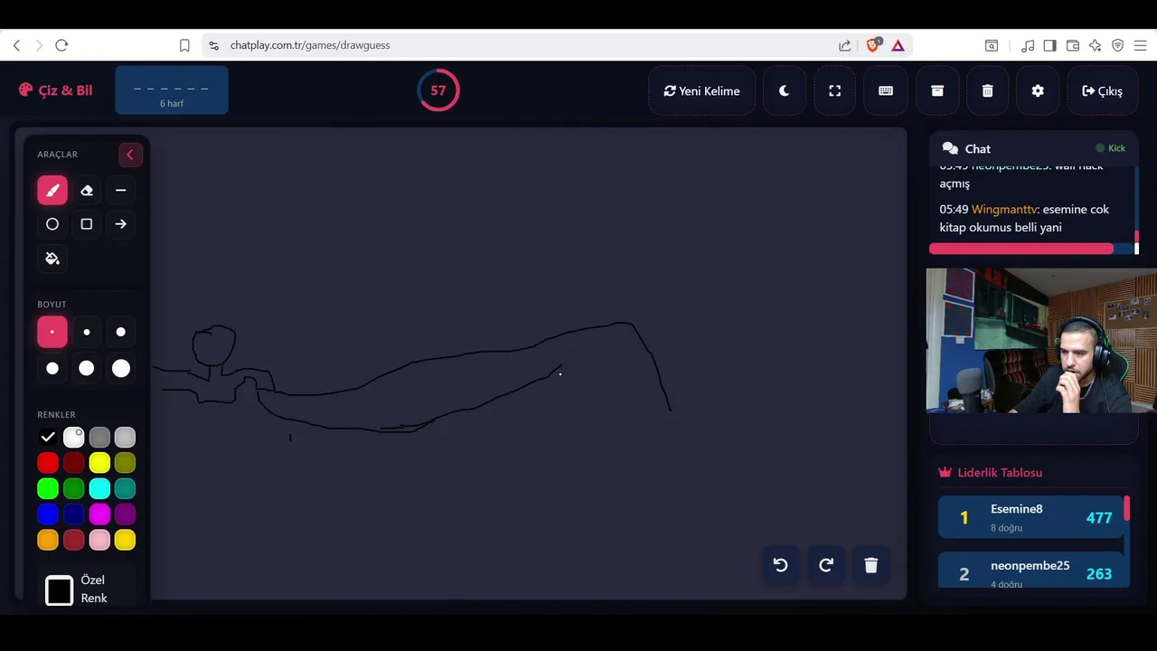Pick the bright red color swatch

pyautogui.click(x=48, y=463)
